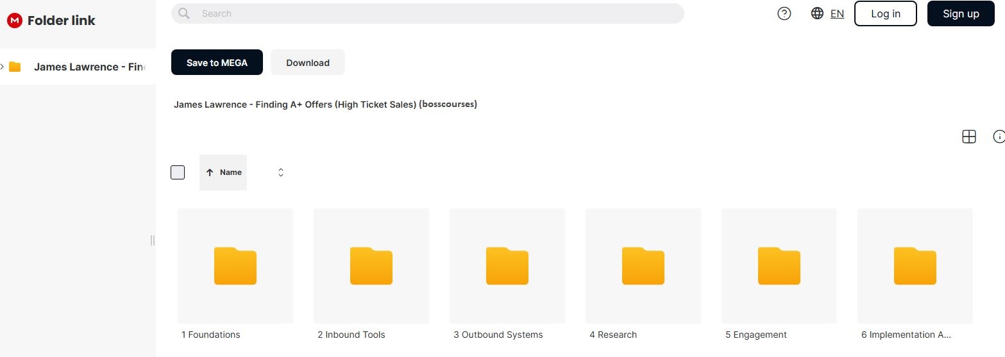The image size is (1005, 357).
Task: Change language via EN link
Action: click(x=837, y=13)
